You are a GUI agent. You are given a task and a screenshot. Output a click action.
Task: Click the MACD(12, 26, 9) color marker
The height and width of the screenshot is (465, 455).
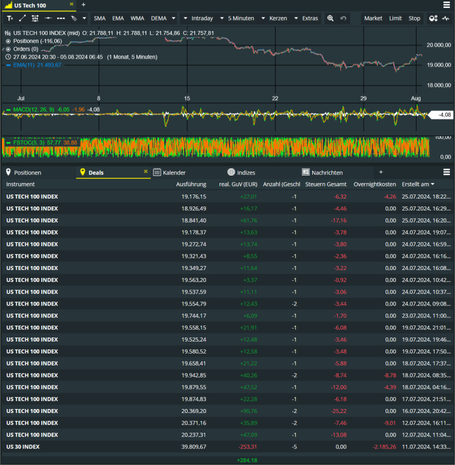pyautogui.click(x=8, y=109)
